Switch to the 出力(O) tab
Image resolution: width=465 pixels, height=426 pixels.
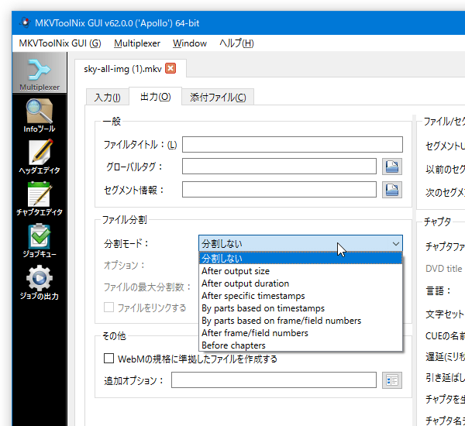pos(156,96)
